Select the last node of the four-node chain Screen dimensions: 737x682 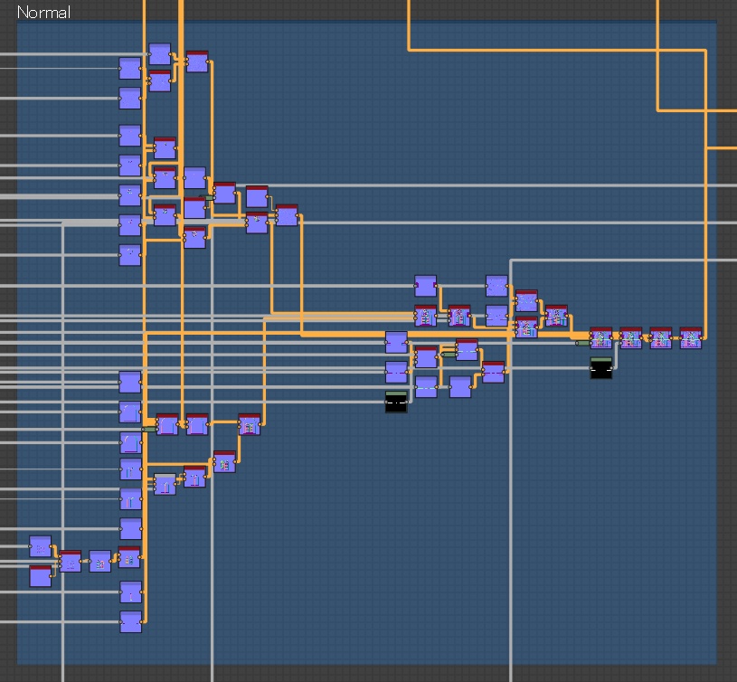tap(691, 338)
